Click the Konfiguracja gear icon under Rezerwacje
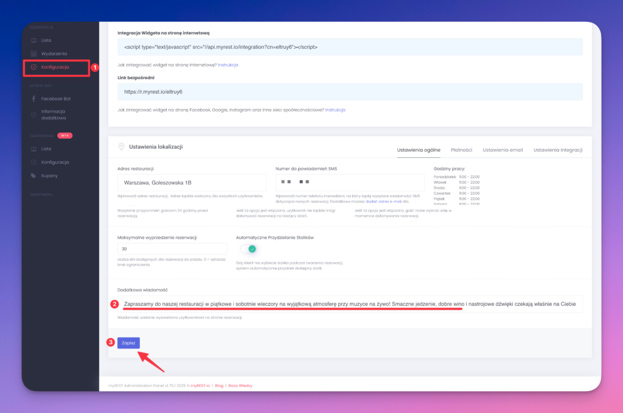This screenshot has height=413, width=623. click(x=34, y=67)
